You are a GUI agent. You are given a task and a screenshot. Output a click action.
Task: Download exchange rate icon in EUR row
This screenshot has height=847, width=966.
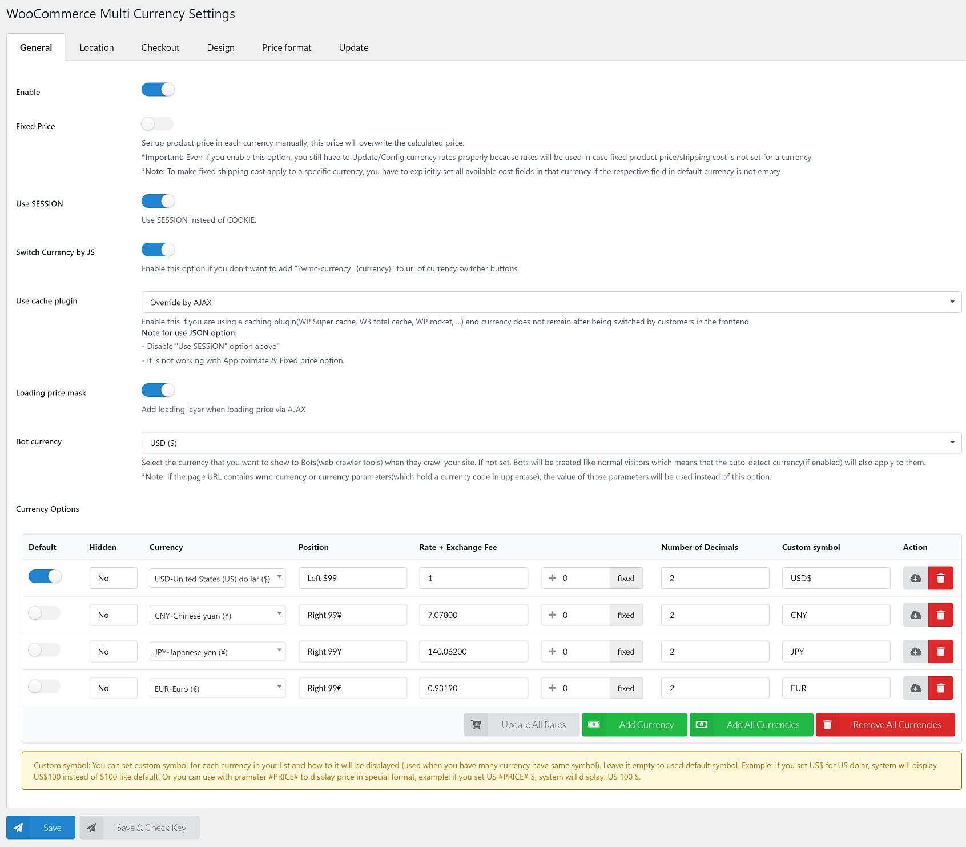[x=916, y=688]
